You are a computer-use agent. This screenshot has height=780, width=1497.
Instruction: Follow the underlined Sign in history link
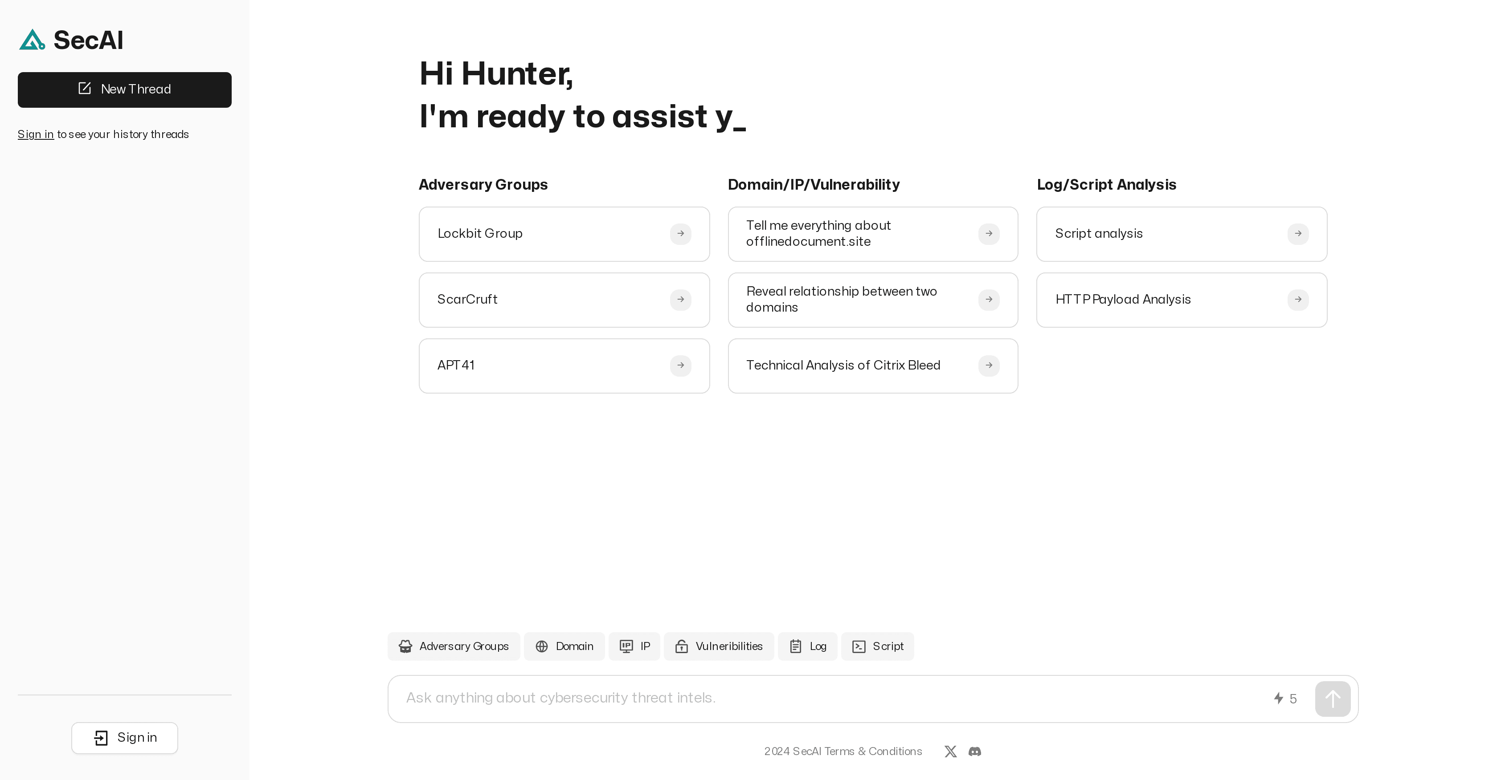pos(36,135)
